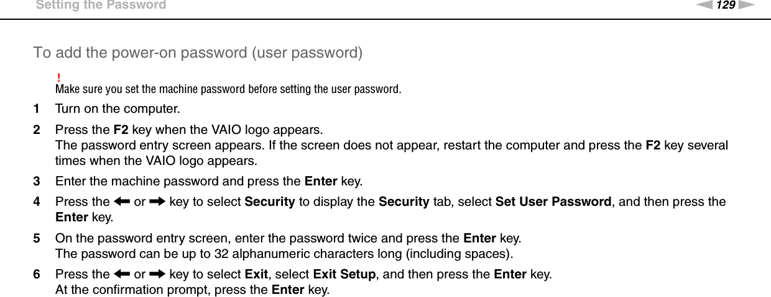Image resolution: width=771 pixels, height=297 pixels.
Task: Click step number 1
Action: pyautogui.click(x=37, y=110)
